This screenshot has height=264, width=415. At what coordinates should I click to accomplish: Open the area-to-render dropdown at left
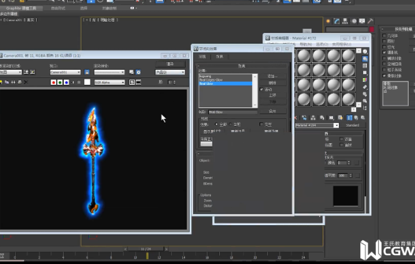(10, 72)
